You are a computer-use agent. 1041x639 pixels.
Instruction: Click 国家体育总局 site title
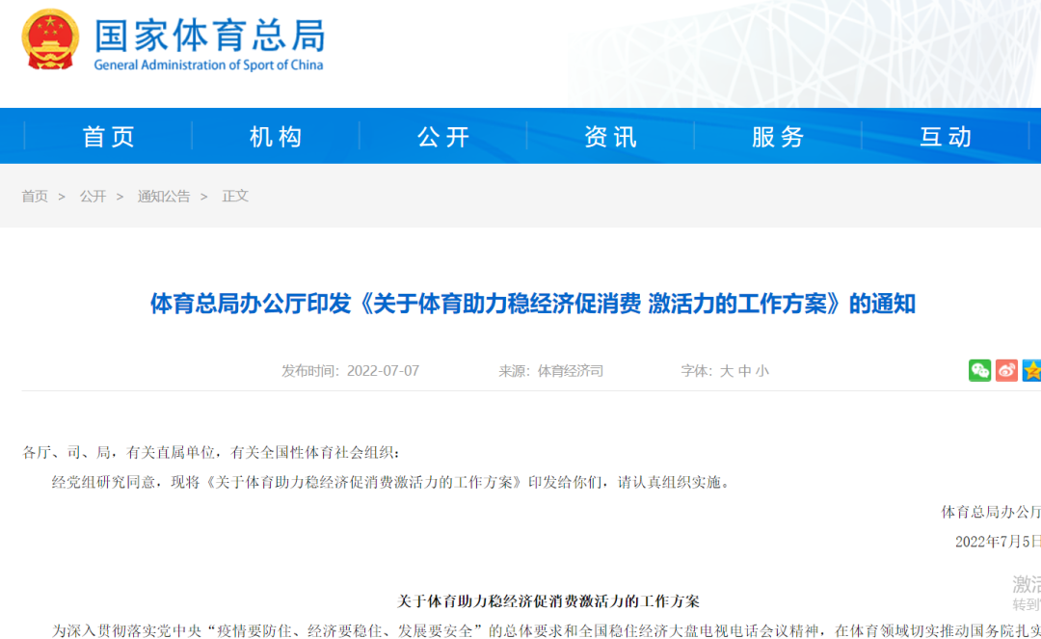point(209,35)
